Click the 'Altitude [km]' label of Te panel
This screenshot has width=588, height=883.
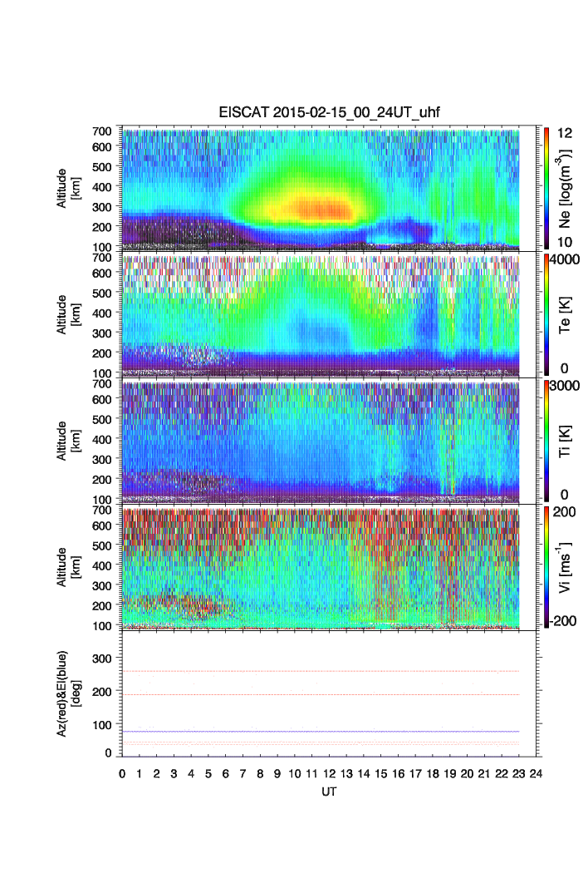[x=67, y=314]
